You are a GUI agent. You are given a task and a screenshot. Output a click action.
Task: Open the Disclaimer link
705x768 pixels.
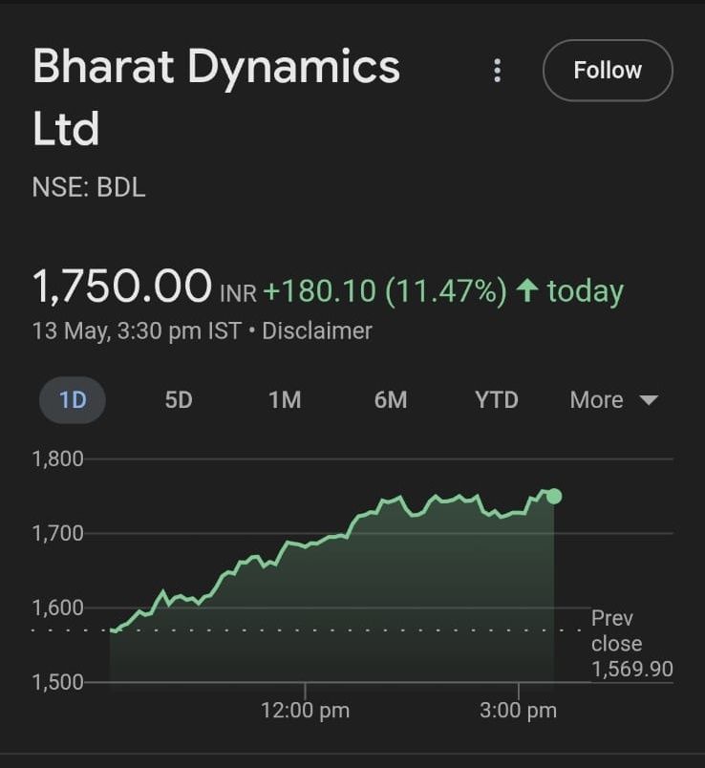(x=317, y=331)
